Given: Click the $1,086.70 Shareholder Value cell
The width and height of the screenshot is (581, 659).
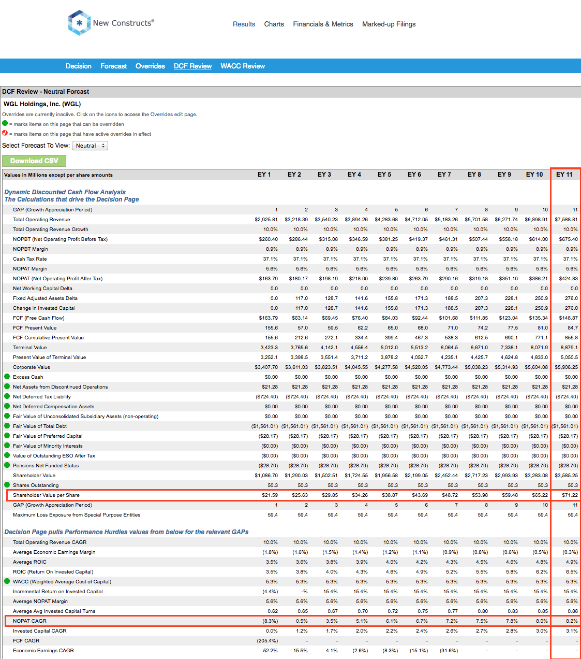Looking at the screenshot, I should (266, 475).
